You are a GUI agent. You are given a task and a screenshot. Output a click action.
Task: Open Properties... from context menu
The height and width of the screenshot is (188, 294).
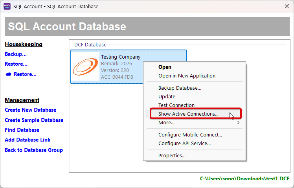point(172,156)
